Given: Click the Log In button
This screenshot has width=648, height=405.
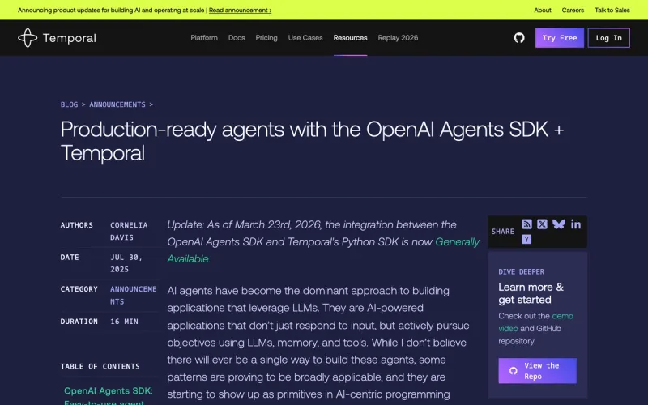Looking at the screenshot, I should (x=609, y=37).
